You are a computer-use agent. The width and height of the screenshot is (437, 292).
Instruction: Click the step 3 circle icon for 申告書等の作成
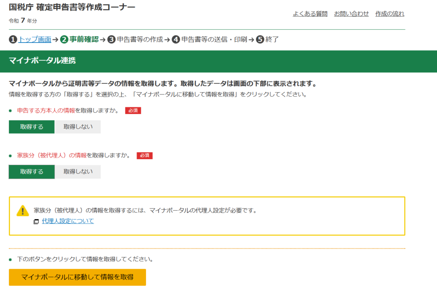pos(111,40)
